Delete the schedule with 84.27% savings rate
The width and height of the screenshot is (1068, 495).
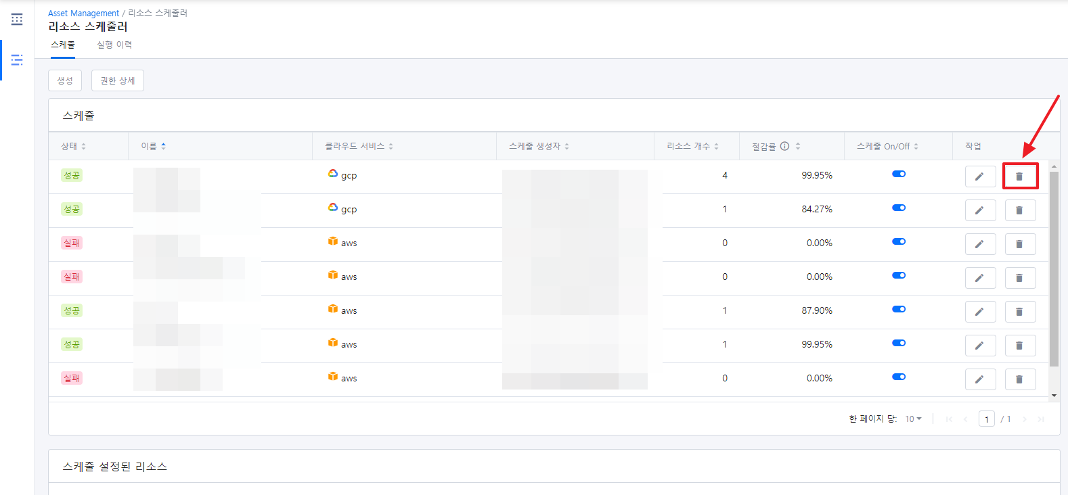(x=1019, y=210)
